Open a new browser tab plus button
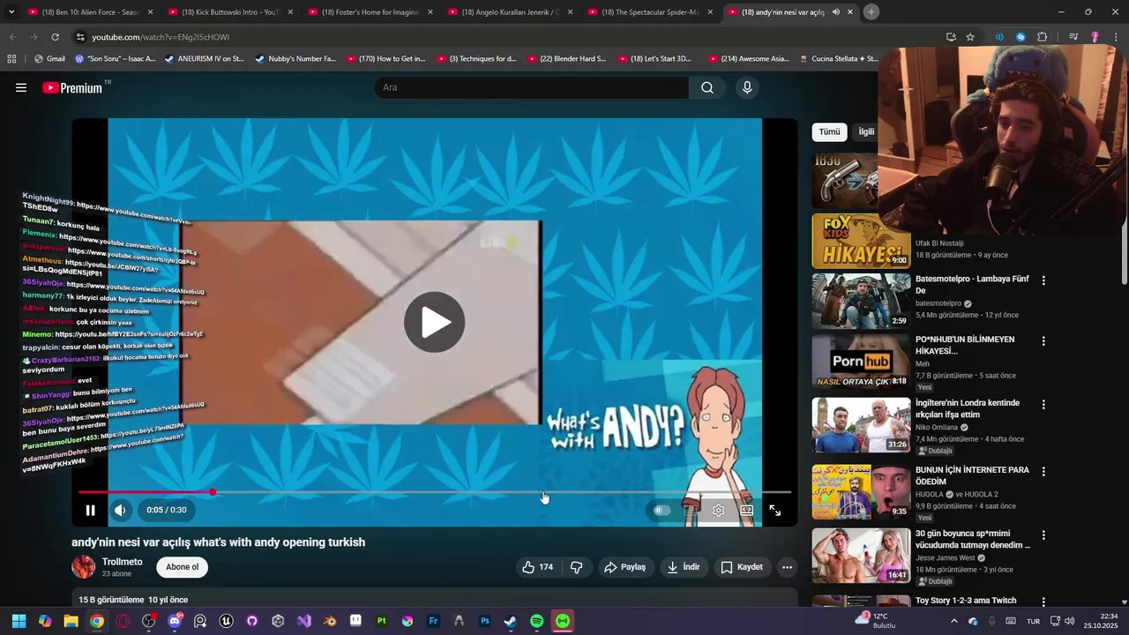The height and width of the screenshot is (635, 1129). coord(871,12)
